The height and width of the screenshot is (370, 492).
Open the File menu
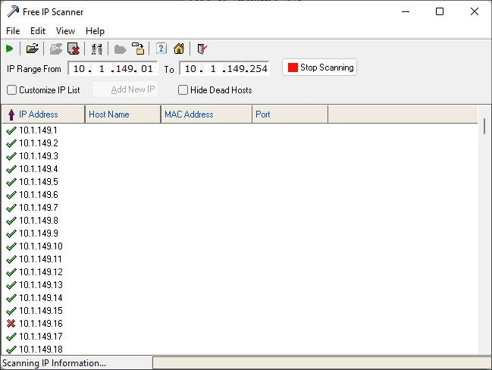tap(13, 31)
